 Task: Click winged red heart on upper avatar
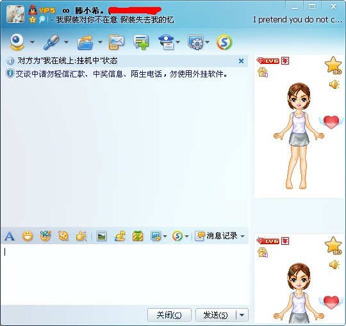(x=331, y=122)
